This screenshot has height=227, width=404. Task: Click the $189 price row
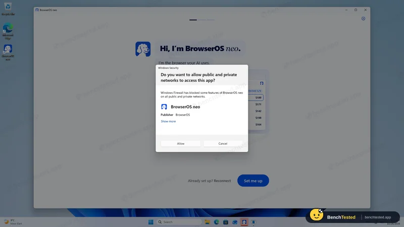(x=256, y=97)
